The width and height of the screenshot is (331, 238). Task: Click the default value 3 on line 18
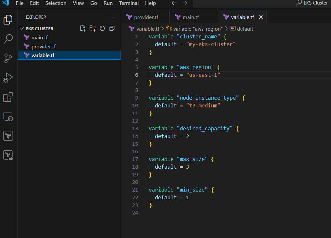point(187,167)
